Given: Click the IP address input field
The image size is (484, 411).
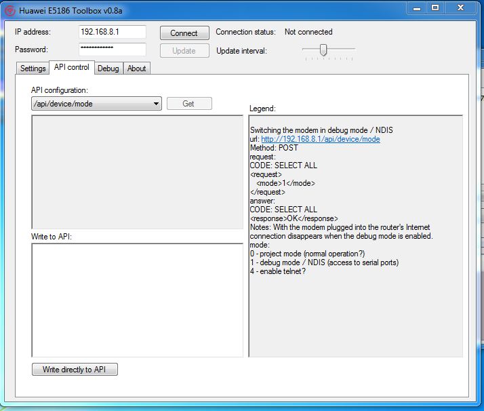Looking at the screenshot, I should (x=113, y=32).
